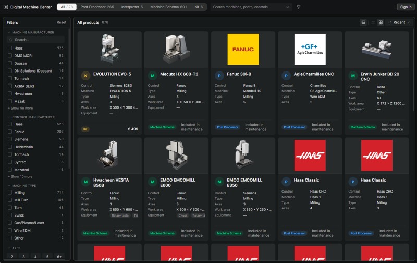417x263 pixels.
Task: Click the Digital Machine Center logo icon
Action: click(6, 7)
